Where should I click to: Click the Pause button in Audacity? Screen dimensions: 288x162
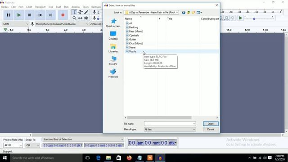8,15
